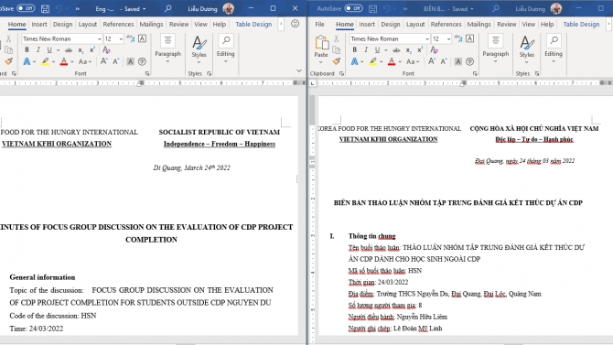Open Paragraph button in the right window
613x345 pixels.
coord(495,49)
